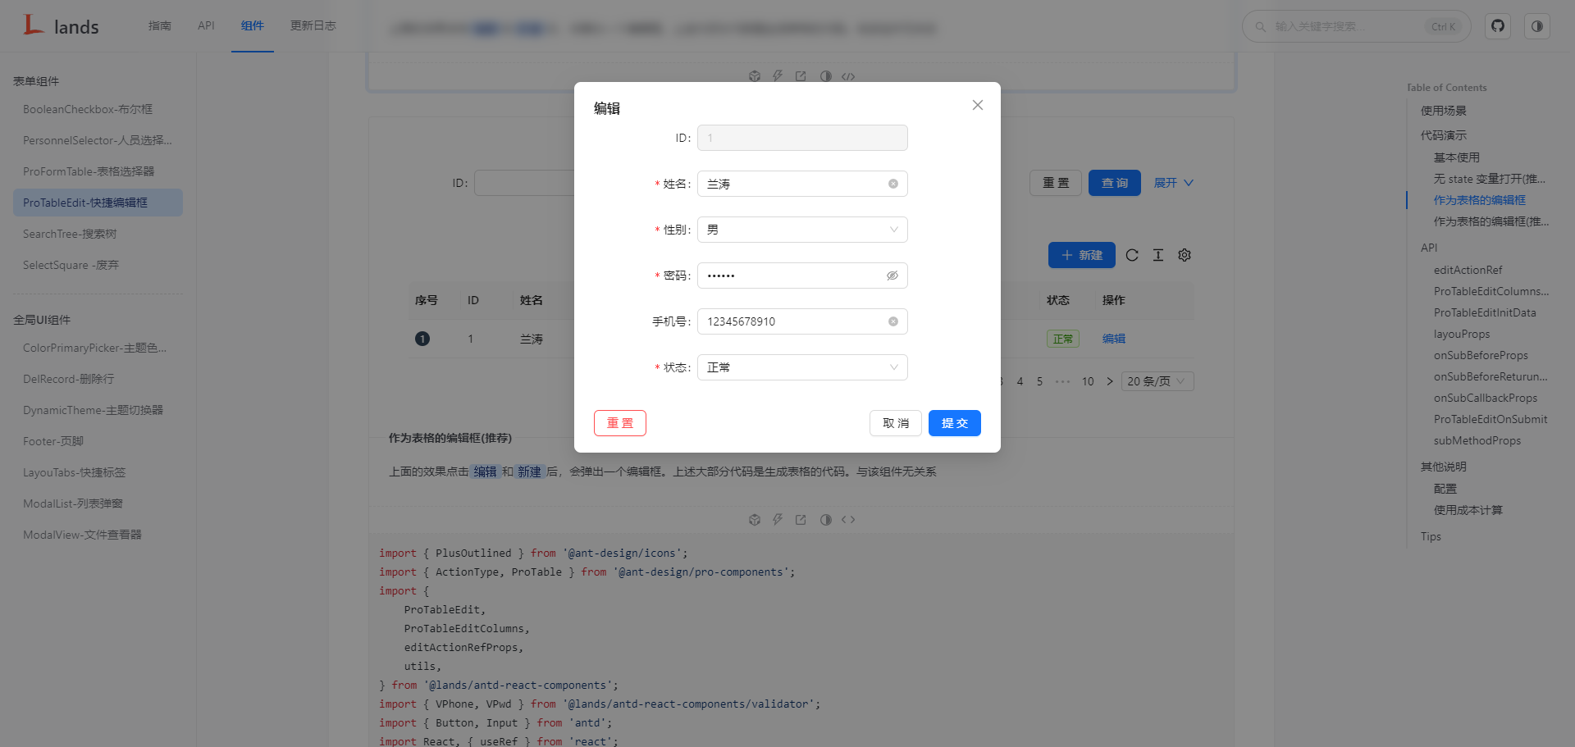Open ModalList-列表弹窗 in sidebar
Image resolution: width=1575 pixels, height=747 pixels.
click(98, 503)
